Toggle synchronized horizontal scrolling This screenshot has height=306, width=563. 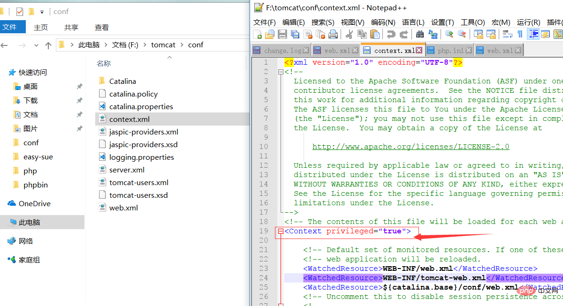click(x=491, y=34)
